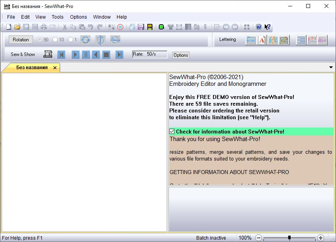Click the Print printer icon
This screenshot has height=242, width=336.
44,27
